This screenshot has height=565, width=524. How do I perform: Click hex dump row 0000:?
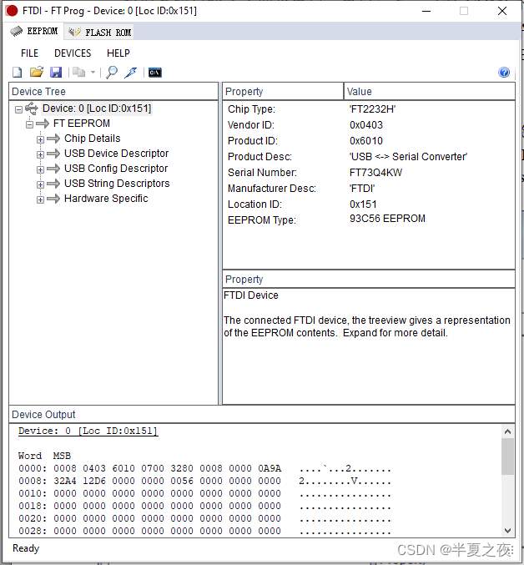click(204, 468)
